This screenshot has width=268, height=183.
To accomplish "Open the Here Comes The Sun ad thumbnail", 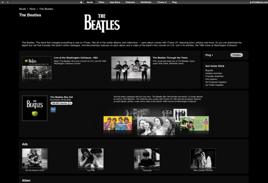I will pyautogui.click(x=203, y=158).
